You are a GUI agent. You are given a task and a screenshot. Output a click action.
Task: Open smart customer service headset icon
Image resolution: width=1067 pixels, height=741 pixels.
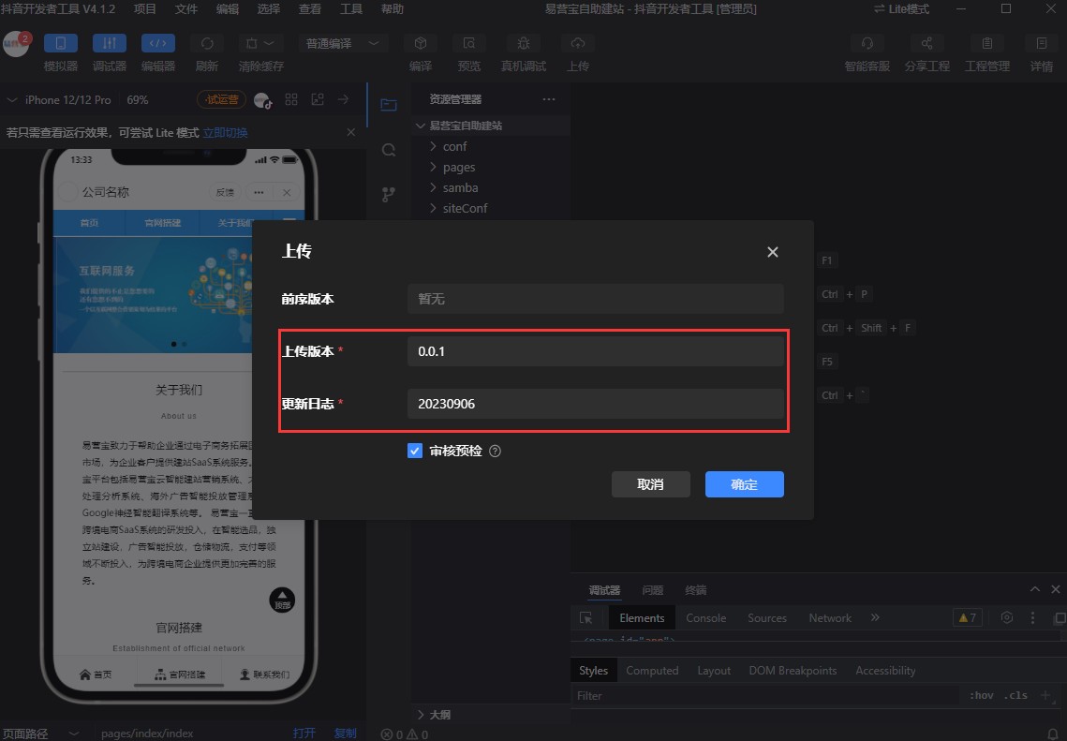click(x=867, y=43)
